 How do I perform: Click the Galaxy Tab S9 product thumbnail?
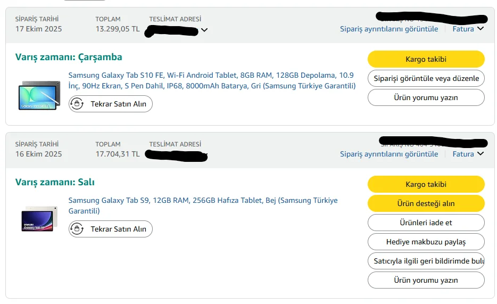click(38, 218)
